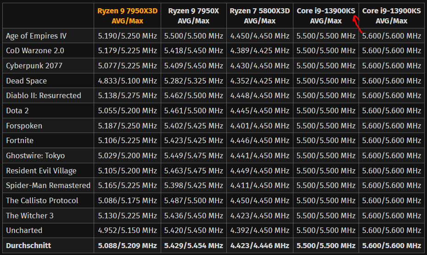Screen dimensions: 427x255
Task: Select the Ryzen 9 7950X column header
Action: tap(194, 16)
